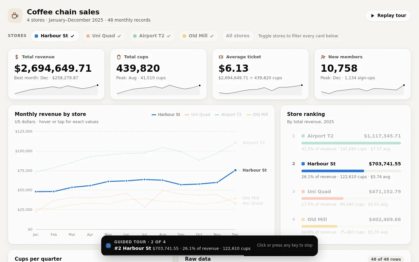The image size is (419, 262).
Task: Replay the guided tour
Action: tap(388, 16)
